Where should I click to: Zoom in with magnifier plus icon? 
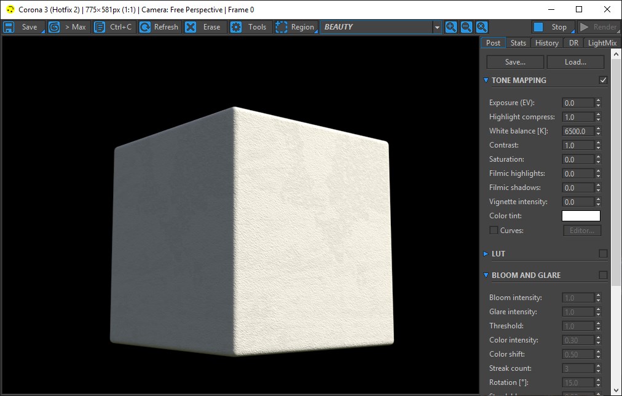coord(451,27)
